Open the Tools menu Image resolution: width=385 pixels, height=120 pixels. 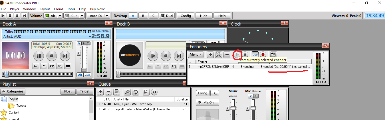(71, 9)
